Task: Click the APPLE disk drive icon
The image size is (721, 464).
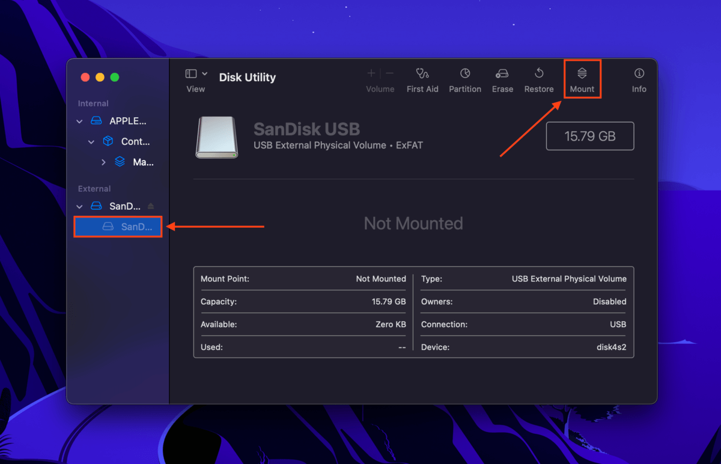Action: click(x=96, y=121)
